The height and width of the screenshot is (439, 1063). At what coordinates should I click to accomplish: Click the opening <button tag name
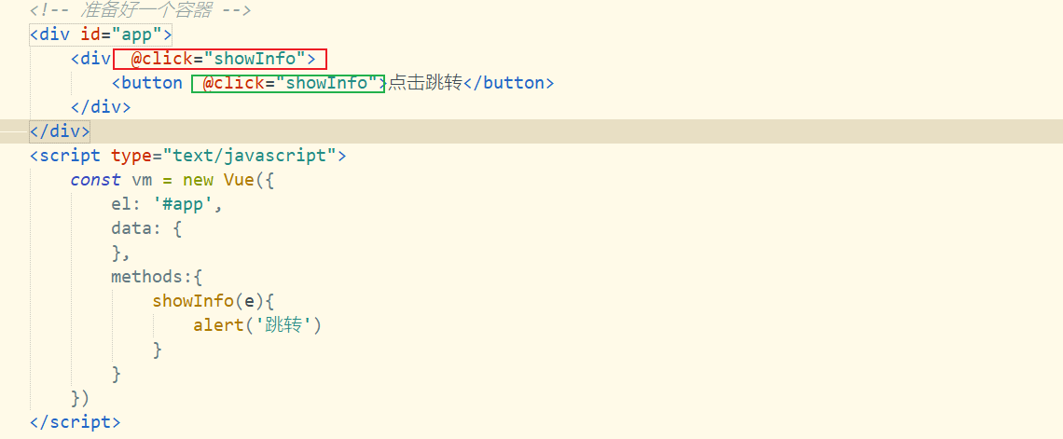coord(147,83)
